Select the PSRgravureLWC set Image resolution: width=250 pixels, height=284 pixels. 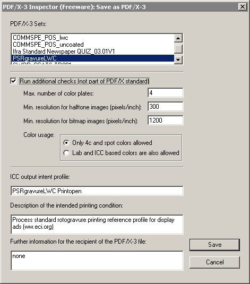tap(92, 58)
